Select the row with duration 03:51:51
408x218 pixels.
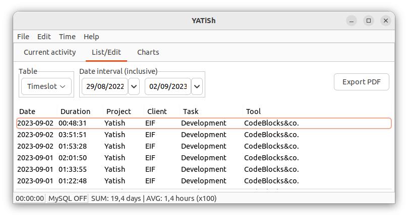204,135
